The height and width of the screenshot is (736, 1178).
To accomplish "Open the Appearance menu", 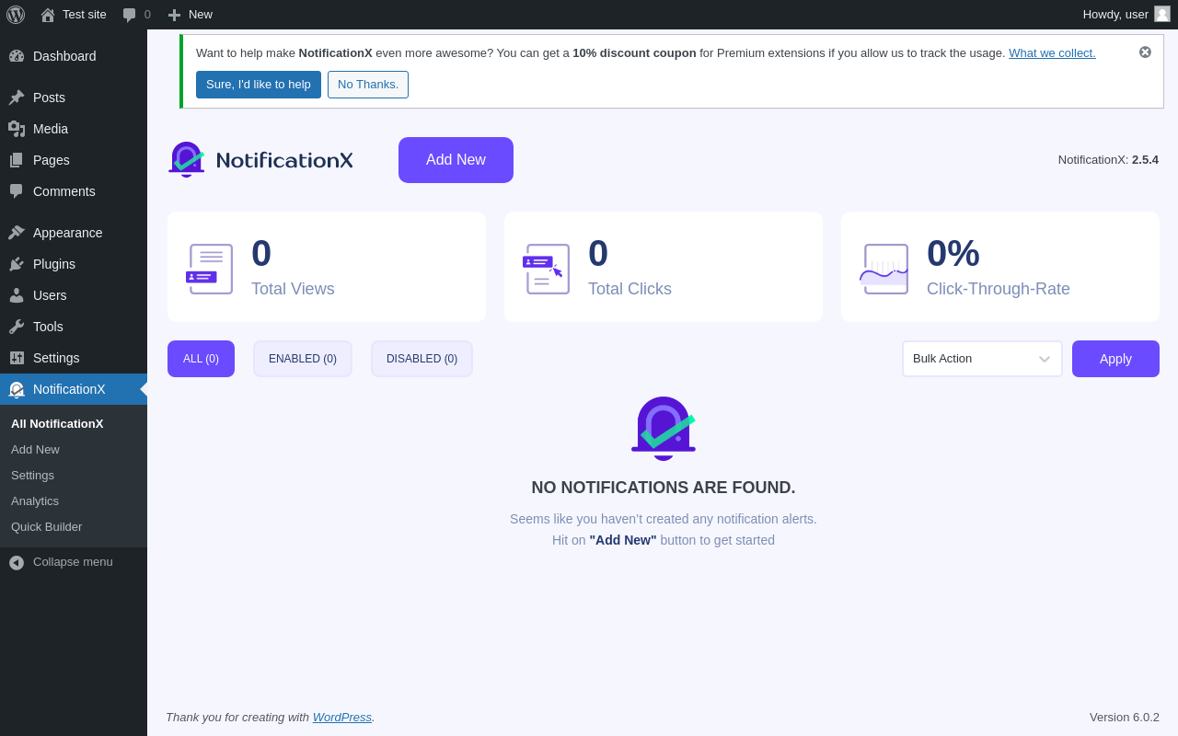I will [x=74, y=233].
